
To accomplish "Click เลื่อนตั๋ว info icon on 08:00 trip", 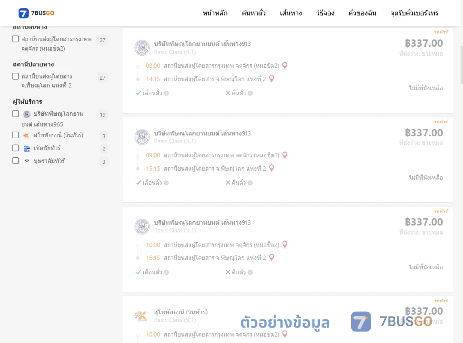I will pos(166,93).
